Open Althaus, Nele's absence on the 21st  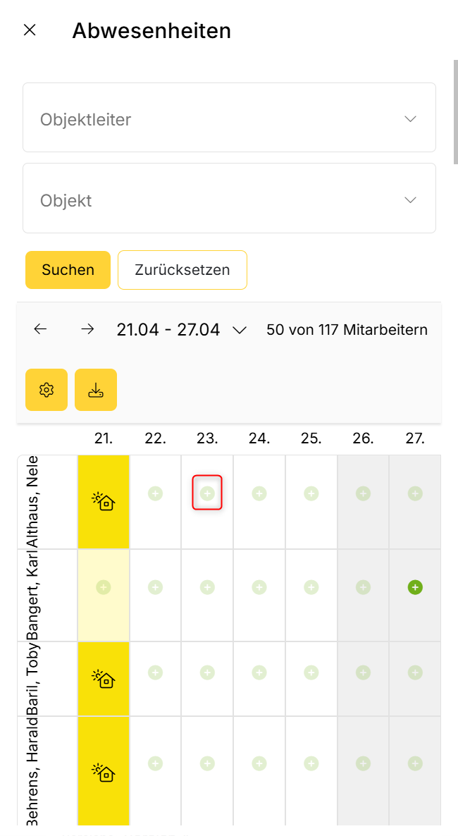tap(104, 501)
